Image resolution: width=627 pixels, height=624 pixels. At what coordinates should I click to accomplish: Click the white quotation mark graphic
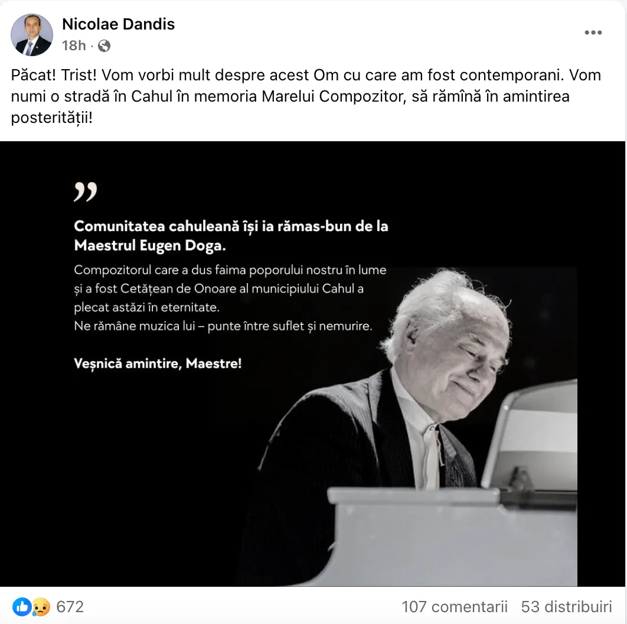coord(86,191)
